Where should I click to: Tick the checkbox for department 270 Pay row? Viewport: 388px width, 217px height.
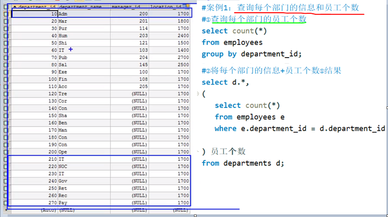pos(6,203)
